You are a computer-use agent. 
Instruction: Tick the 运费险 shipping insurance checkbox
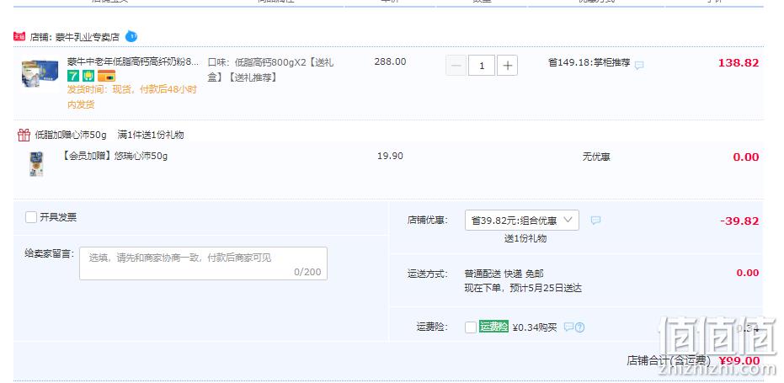coord(471,327)
